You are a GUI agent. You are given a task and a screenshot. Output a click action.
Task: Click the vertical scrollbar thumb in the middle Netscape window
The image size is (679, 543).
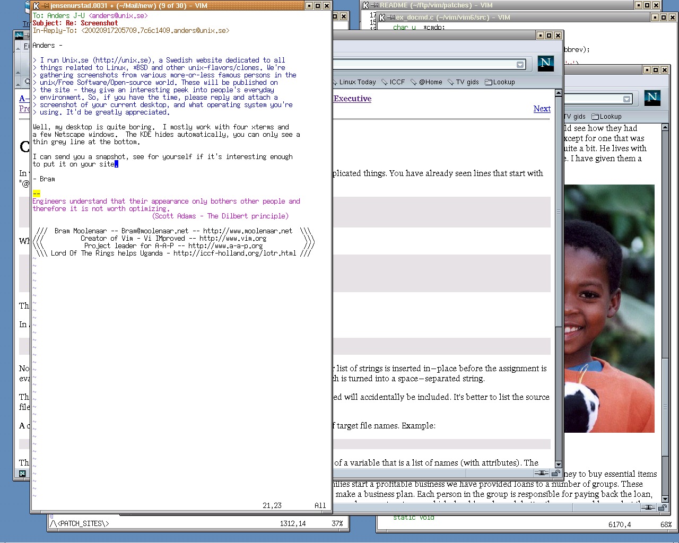click(x=558, y=212)
